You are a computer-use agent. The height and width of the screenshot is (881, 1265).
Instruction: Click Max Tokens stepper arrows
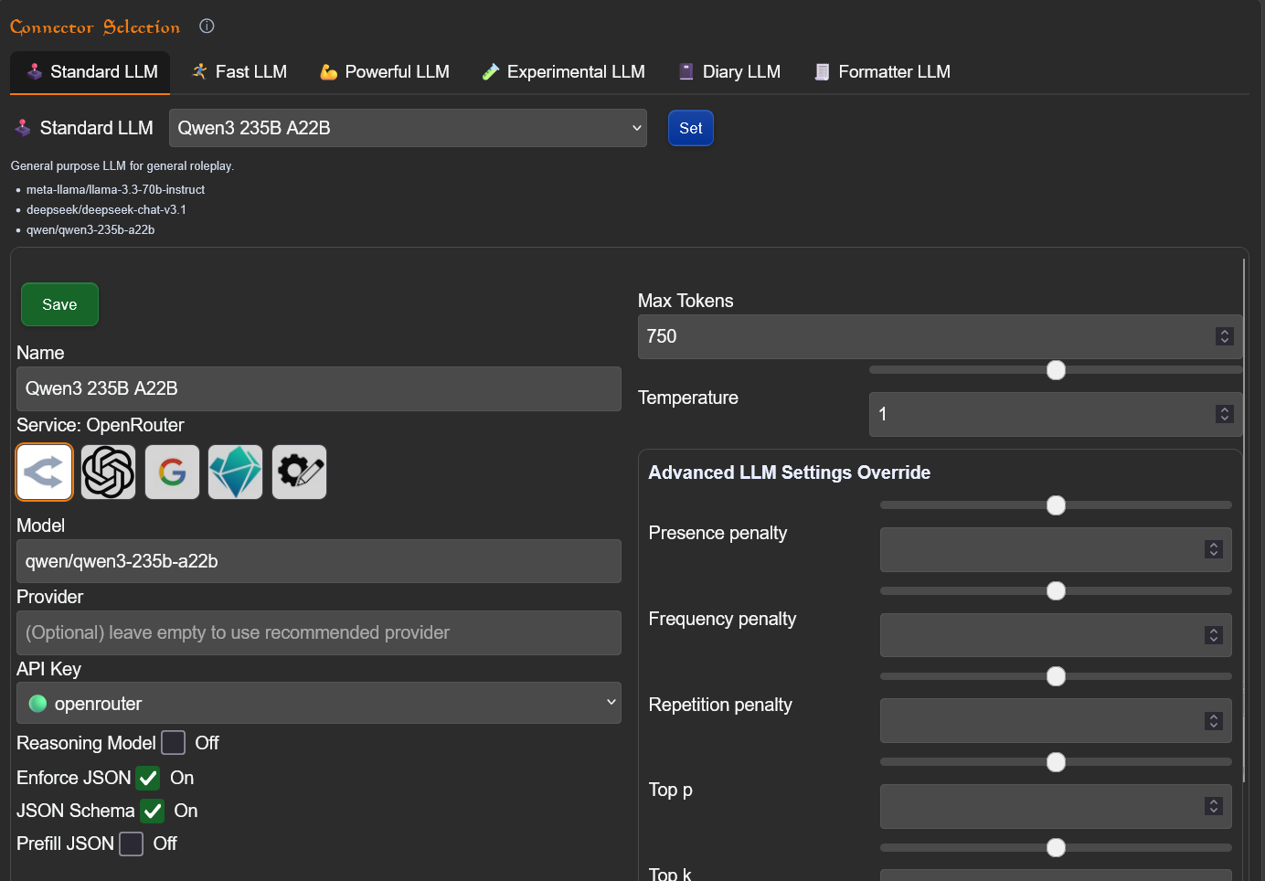(1224, 336)
